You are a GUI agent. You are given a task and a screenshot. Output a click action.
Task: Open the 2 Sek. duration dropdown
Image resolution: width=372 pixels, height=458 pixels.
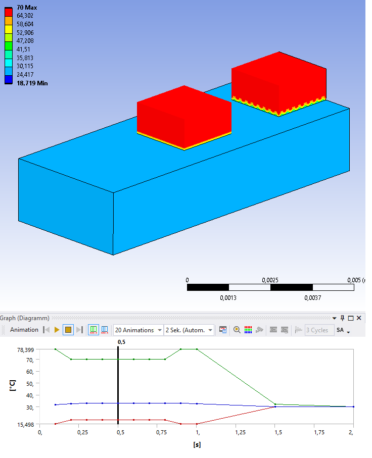coord(189,330)
